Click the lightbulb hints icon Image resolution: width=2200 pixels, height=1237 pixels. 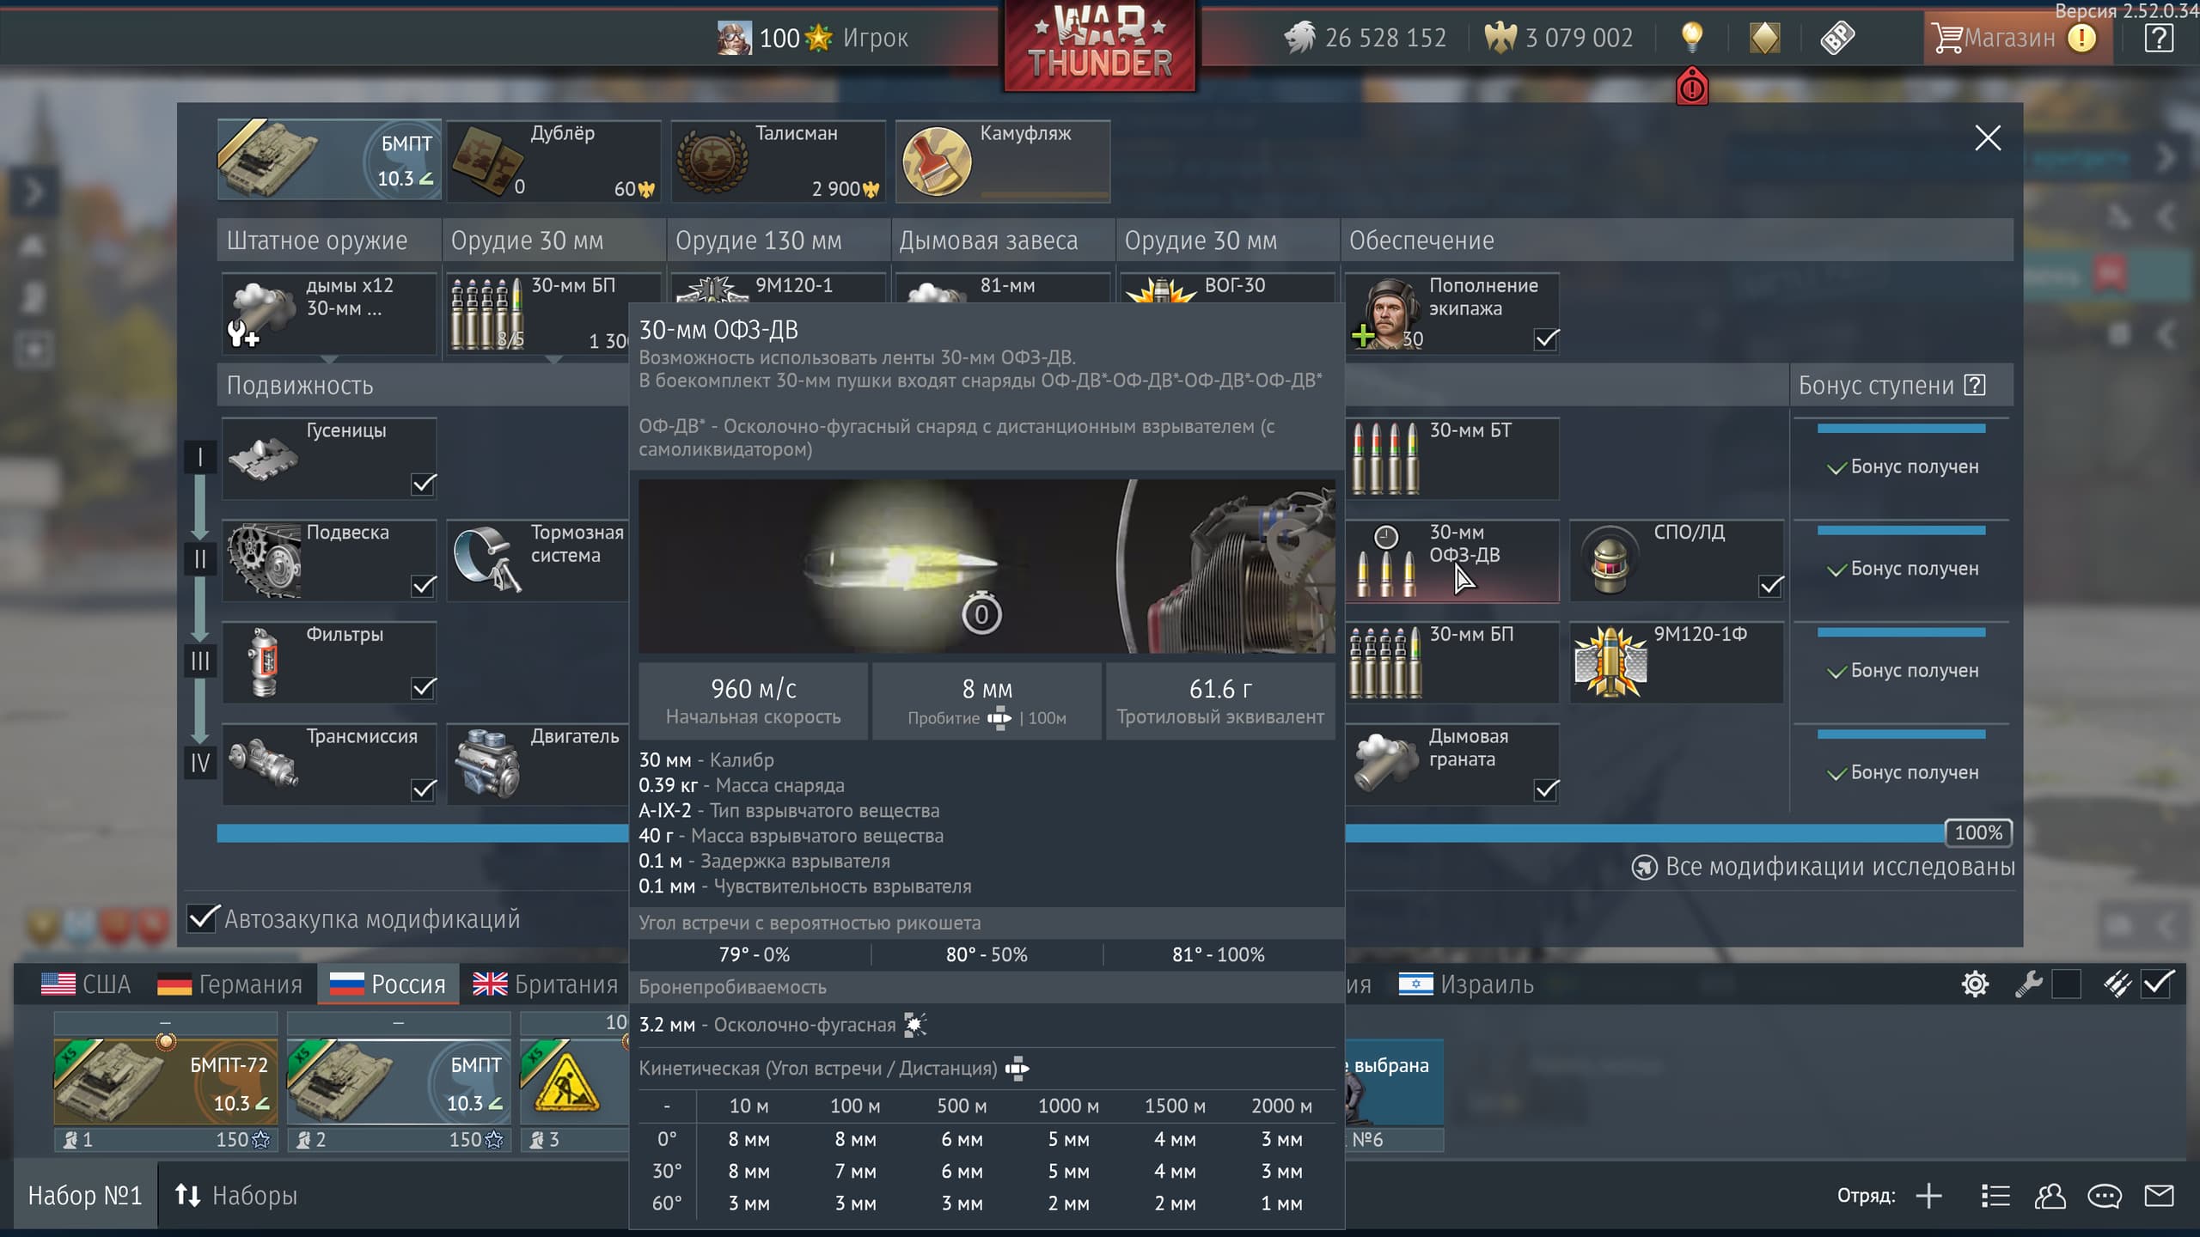pos(1691,37)
